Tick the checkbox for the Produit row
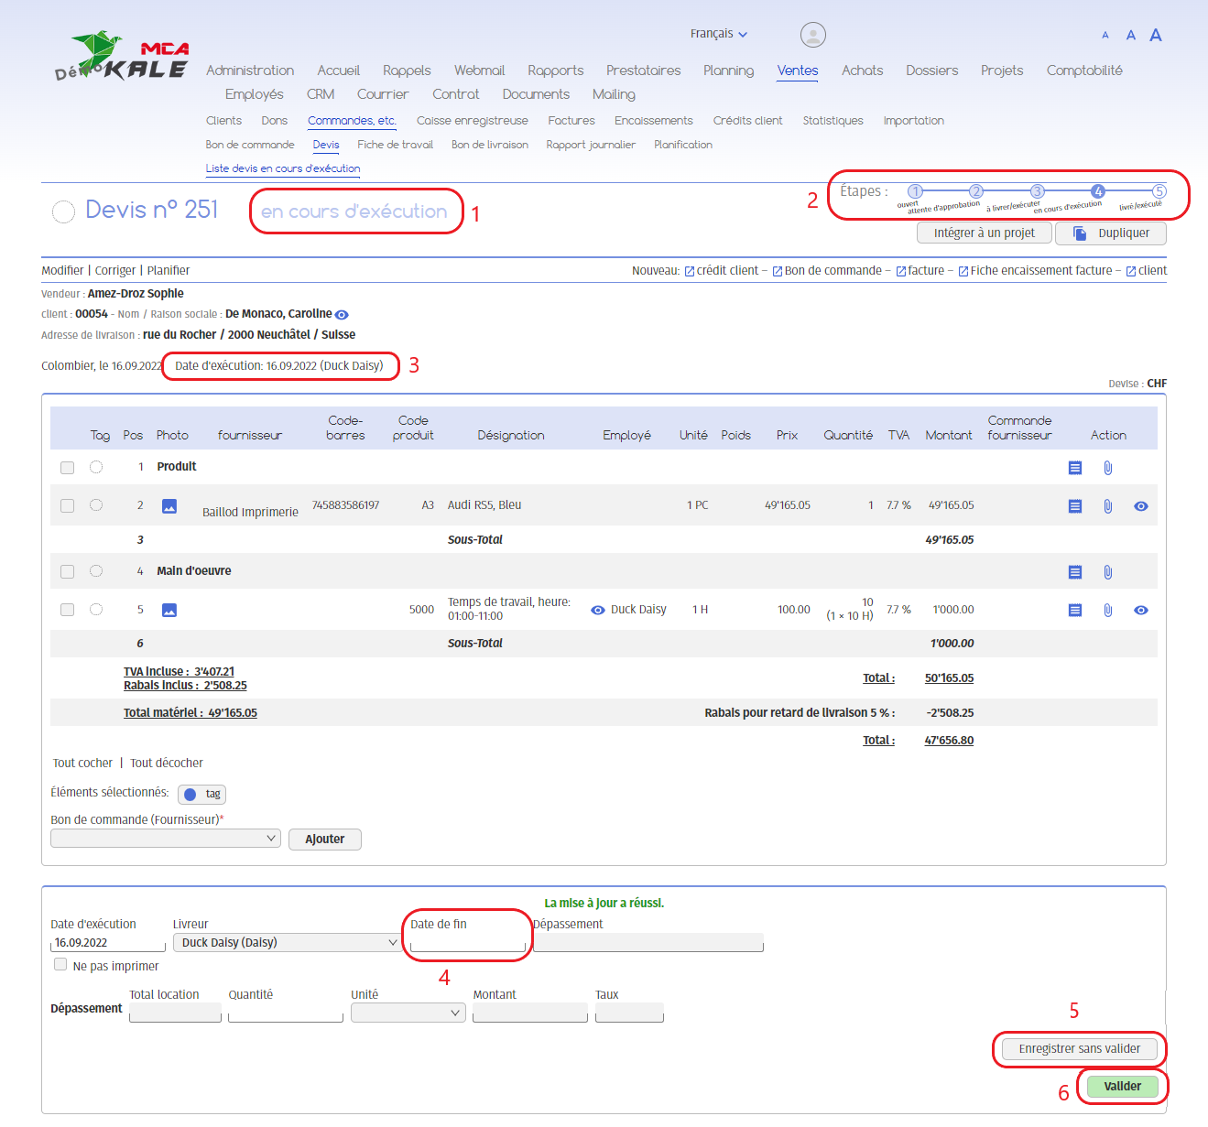The width and height of the screenshot is (1208, 1127). coord(67,468)
